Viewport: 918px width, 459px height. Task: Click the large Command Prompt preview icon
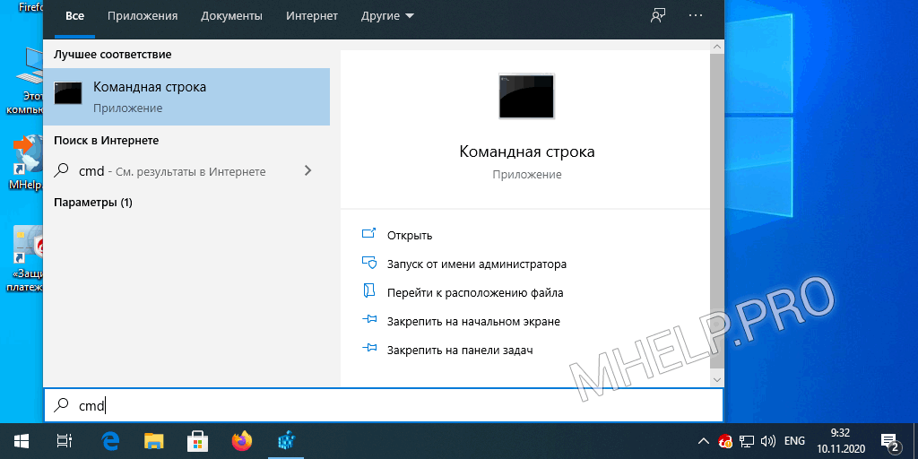pyautogui.click(x=526, y=97)
